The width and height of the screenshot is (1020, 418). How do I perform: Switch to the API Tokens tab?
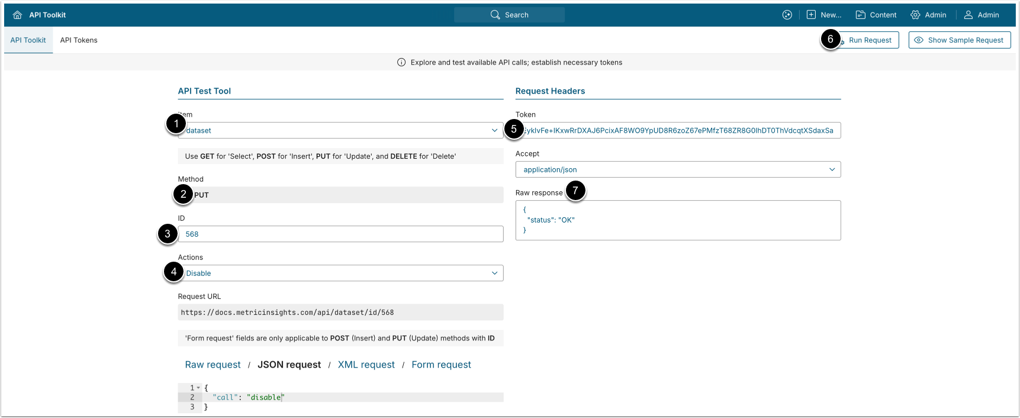tap(79, 40)
